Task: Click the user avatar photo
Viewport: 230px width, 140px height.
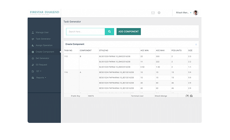Action: [196, 13]
